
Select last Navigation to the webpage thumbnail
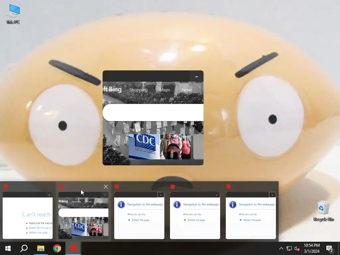251,215
